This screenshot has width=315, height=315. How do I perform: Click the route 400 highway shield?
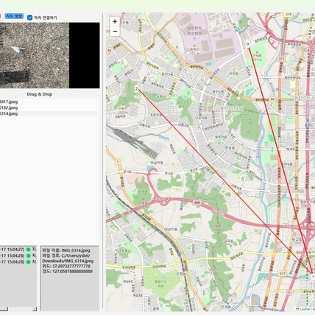(197, 202)
